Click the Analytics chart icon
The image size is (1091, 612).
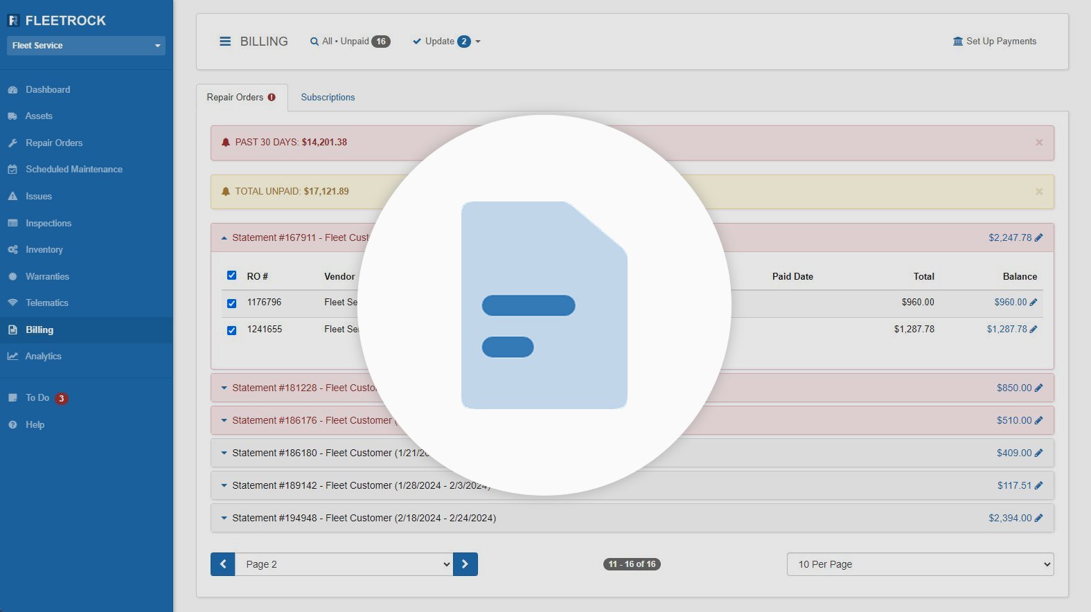[x=12, y=357]
